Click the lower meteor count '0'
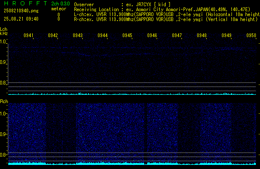 (x=59, y=19)
